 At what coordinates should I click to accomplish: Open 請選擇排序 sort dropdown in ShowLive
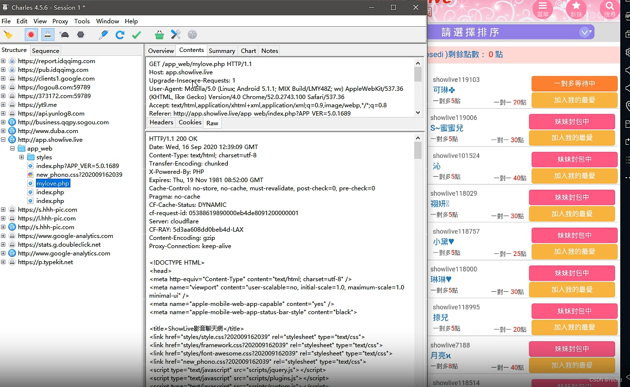click(511, 33)
